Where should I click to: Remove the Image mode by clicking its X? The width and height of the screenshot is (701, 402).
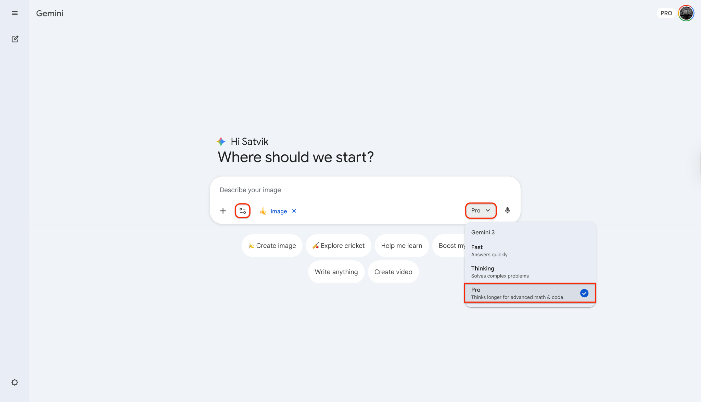(x=294, y=211)
